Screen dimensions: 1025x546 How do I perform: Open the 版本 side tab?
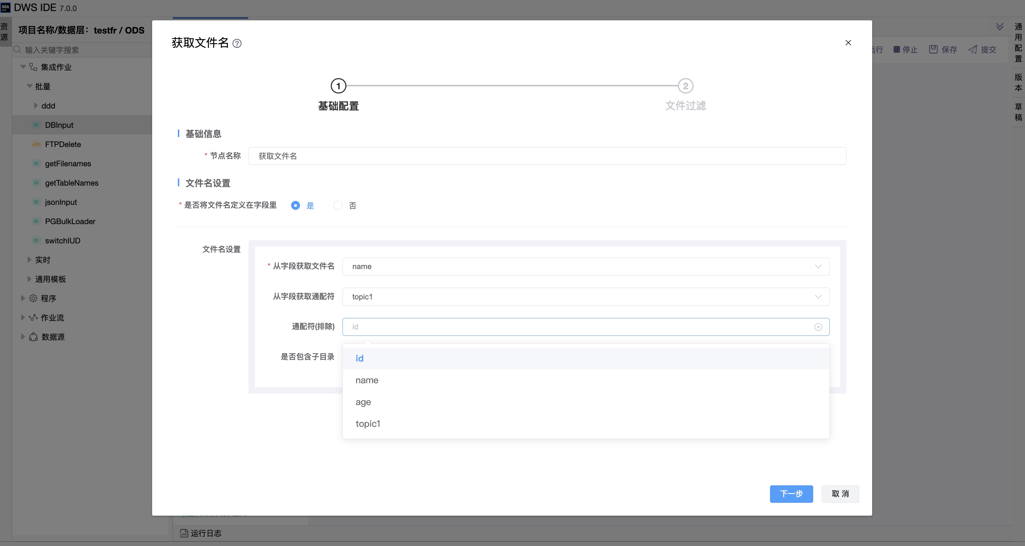(1018, 82)
